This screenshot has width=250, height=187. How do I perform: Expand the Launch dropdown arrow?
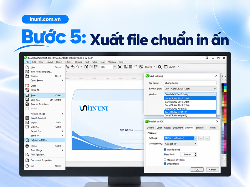point(178,67)
